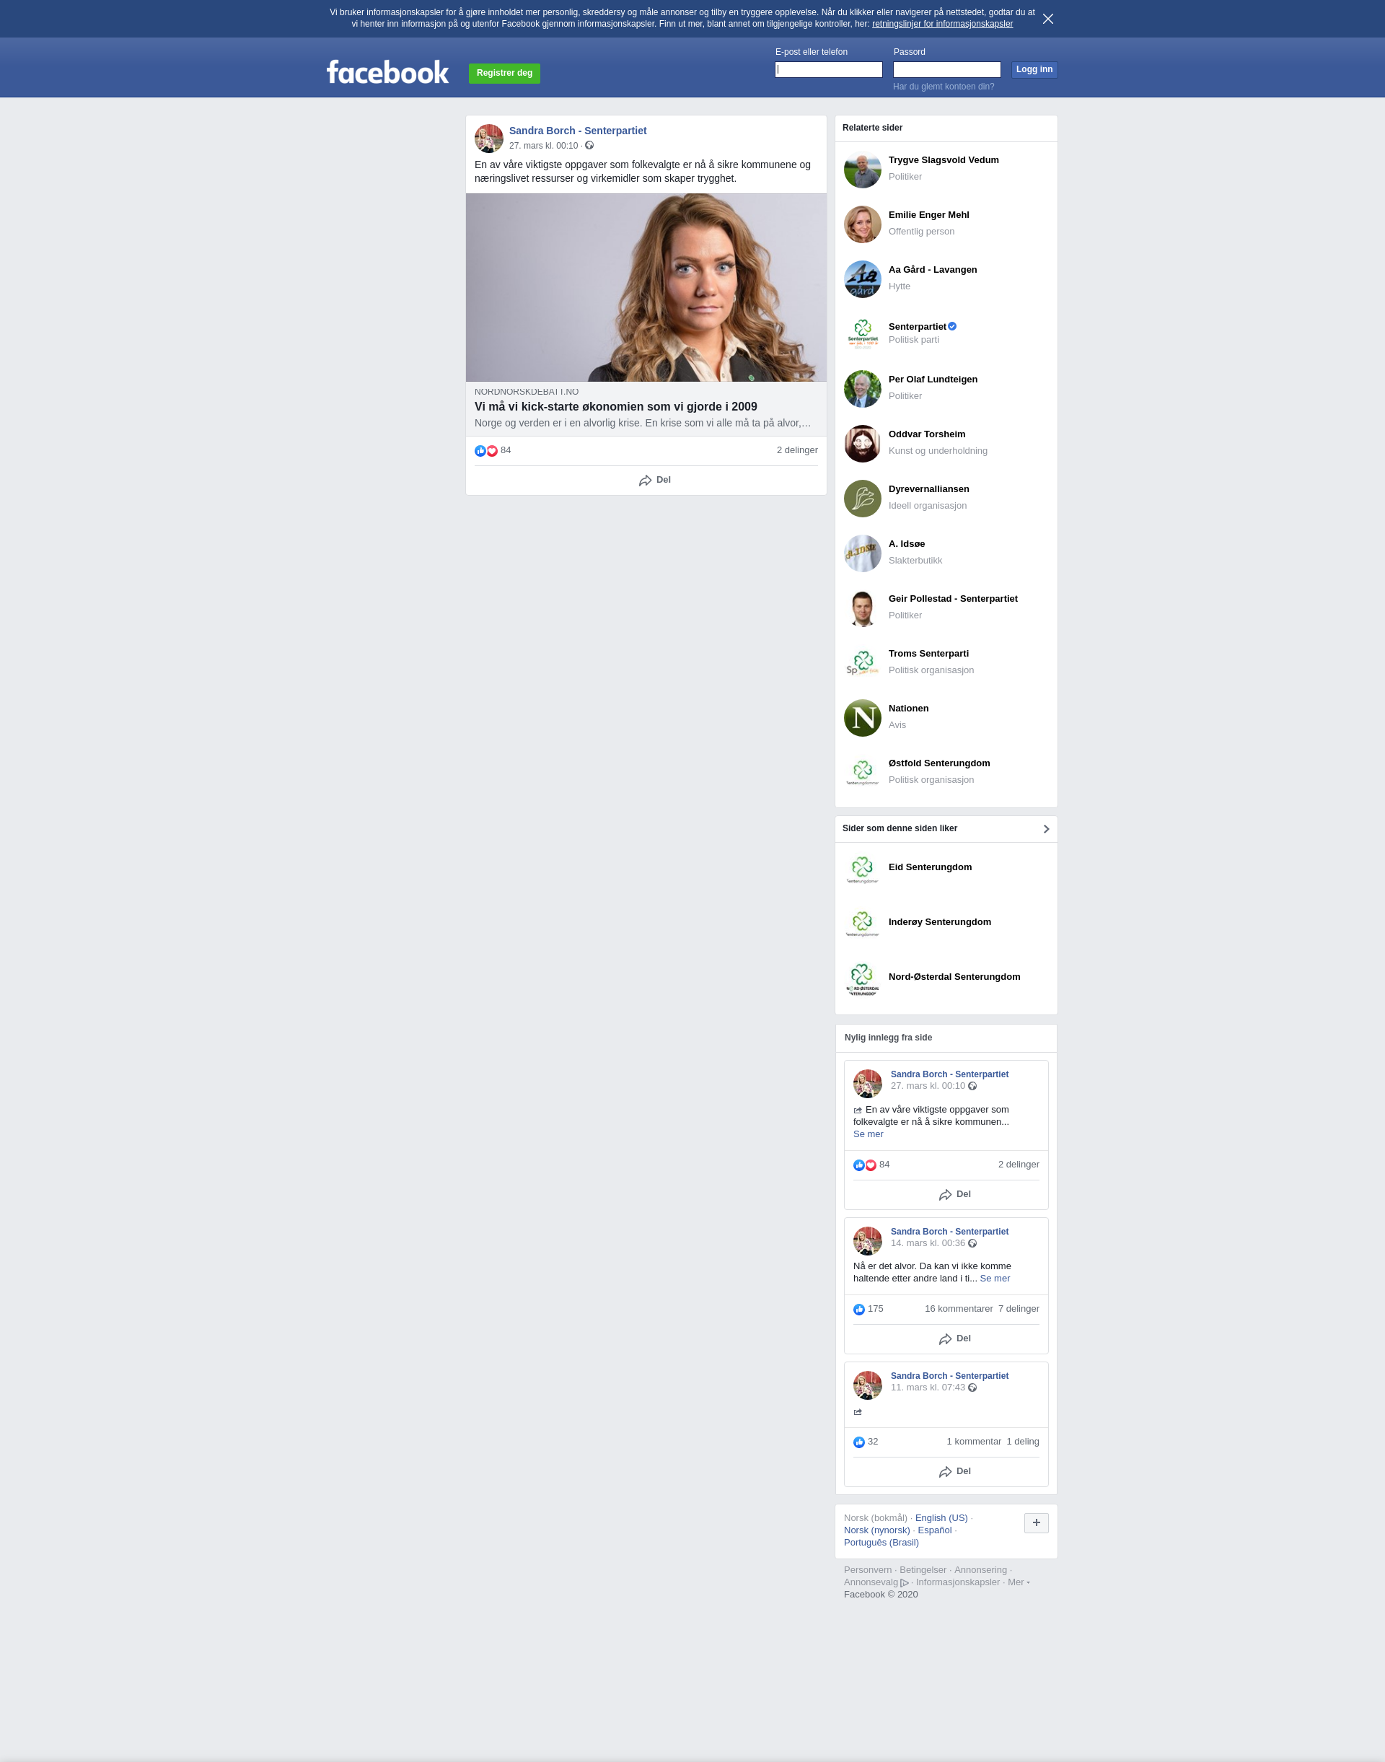Open Nord-Østerdal Senterungdom logo icon
Image resolution: width=1385 pixels, height=1762 pixels.
tap(862, 978)
